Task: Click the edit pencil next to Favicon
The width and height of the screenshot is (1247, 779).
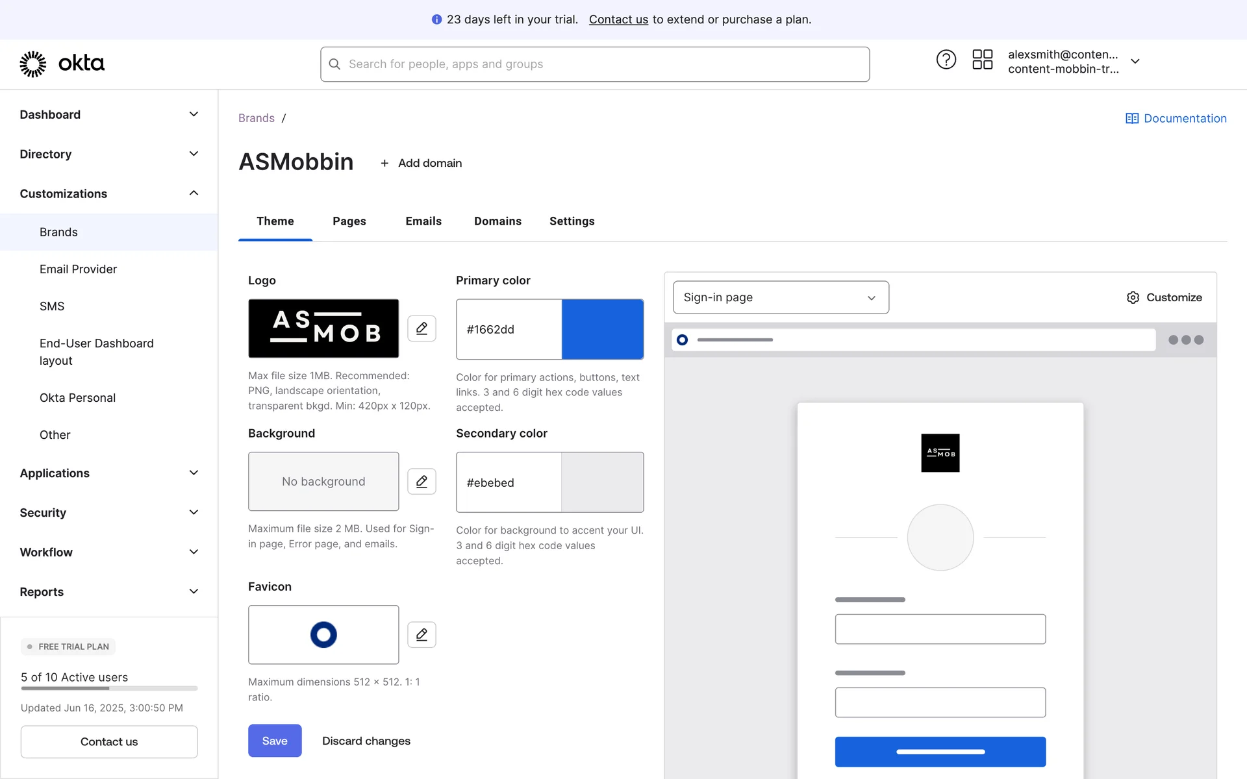Action: [x=422, y=634]
